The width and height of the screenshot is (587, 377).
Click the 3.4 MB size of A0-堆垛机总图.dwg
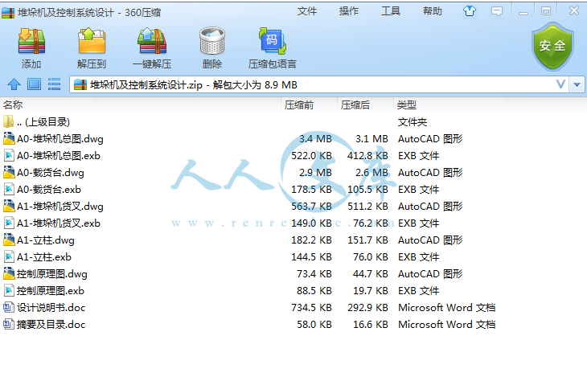[315, 139]
